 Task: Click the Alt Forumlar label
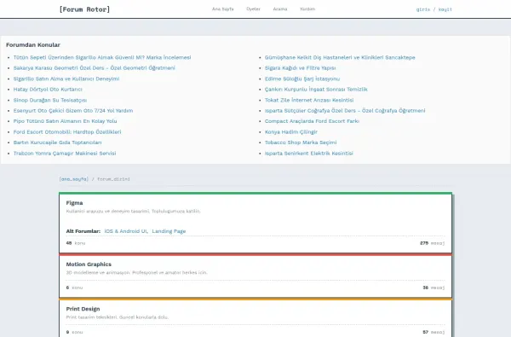coord(83,231)
